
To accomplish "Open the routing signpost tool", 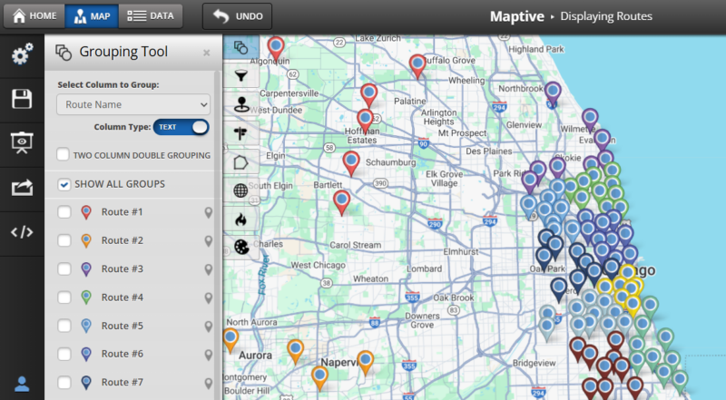I will pos(240,133).
